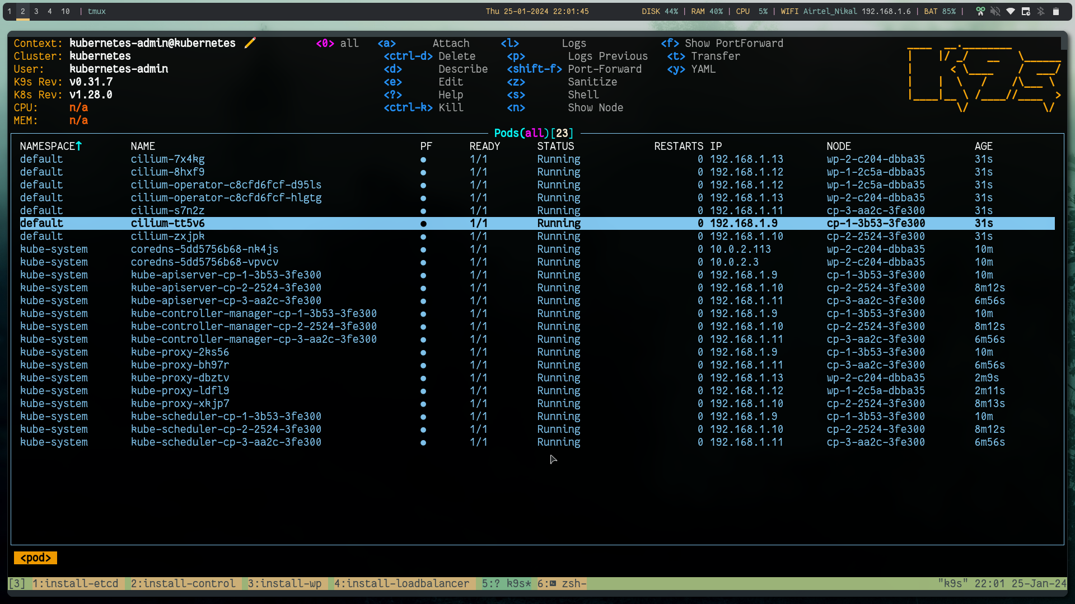Click the port-forward dot for kube-proxy-2ks56
The image size is (1075, 604).
(423, 353)
